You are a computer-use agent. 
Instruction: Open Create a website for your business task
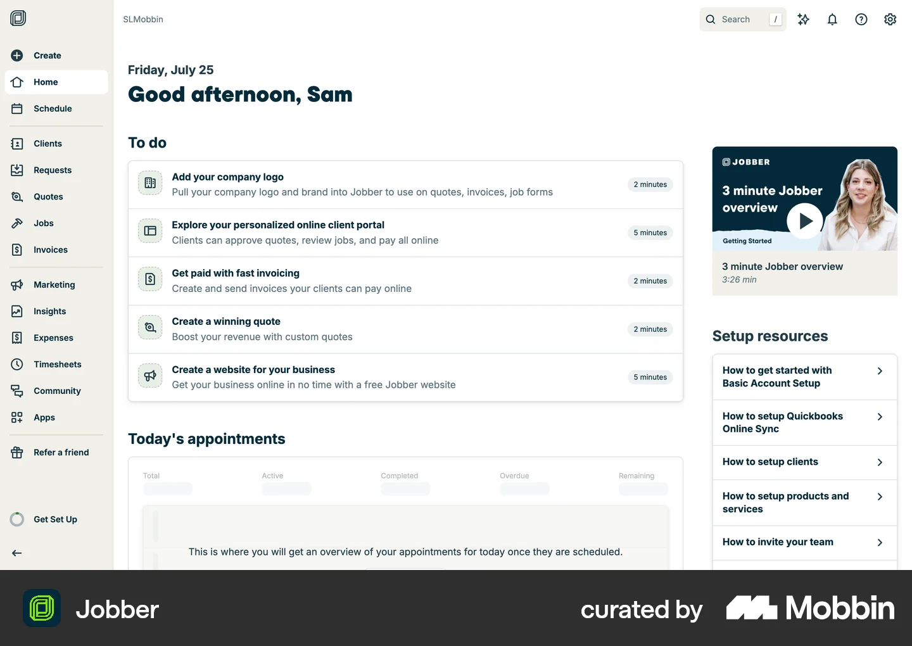(405, 377)
